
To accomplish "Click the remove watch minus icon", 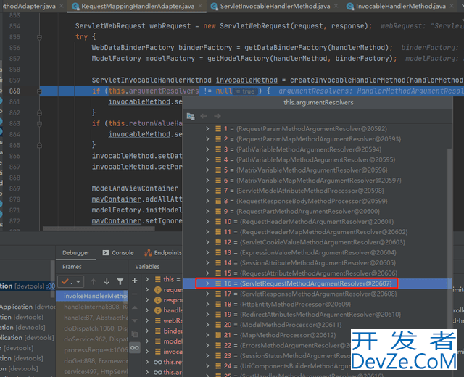I will point(135,294).
